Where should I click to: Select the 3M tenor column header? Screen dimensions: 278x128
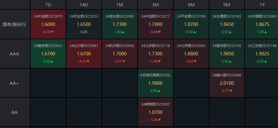point(155,5)
